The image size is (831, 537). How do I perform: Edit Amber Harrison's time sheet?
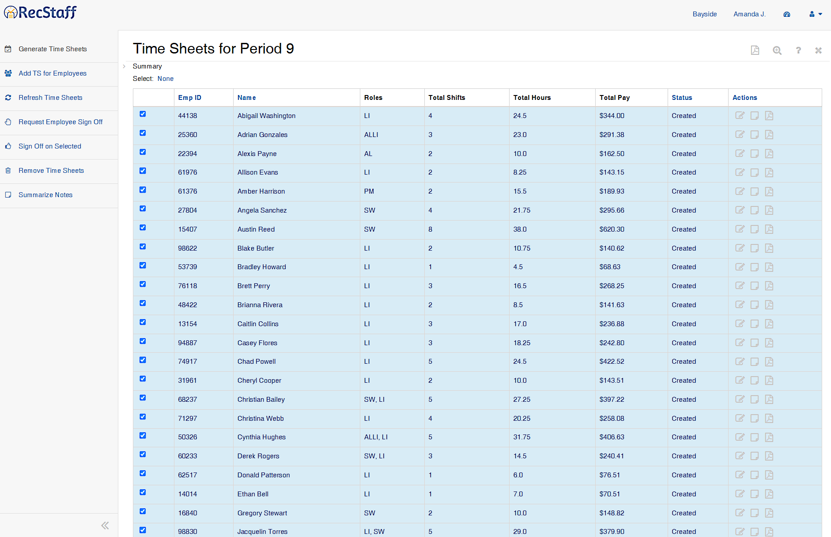tap(740, 191)
